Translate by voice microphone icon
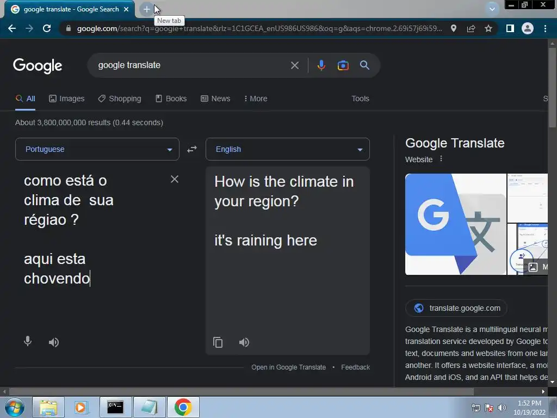The image size is (557, 418). 28,342
